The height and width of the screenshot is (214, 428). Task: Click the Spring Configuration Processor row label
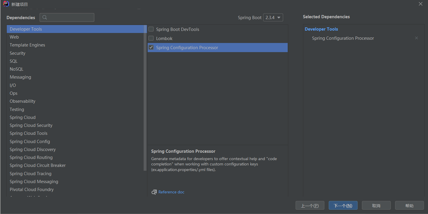[x=187, y=47]
